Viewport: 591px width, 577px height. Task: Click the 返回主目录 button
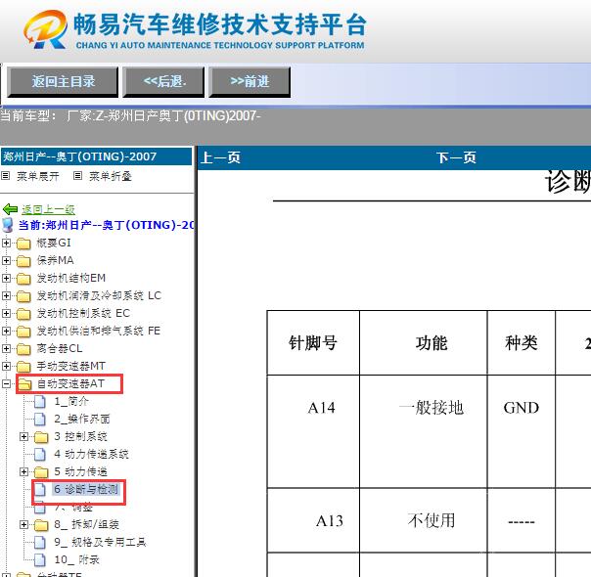[x=63, y=82]
